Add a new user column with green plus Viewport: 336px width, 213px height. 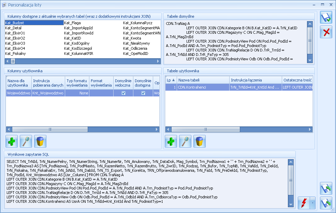pyautogui.click(x=12, y=141)
